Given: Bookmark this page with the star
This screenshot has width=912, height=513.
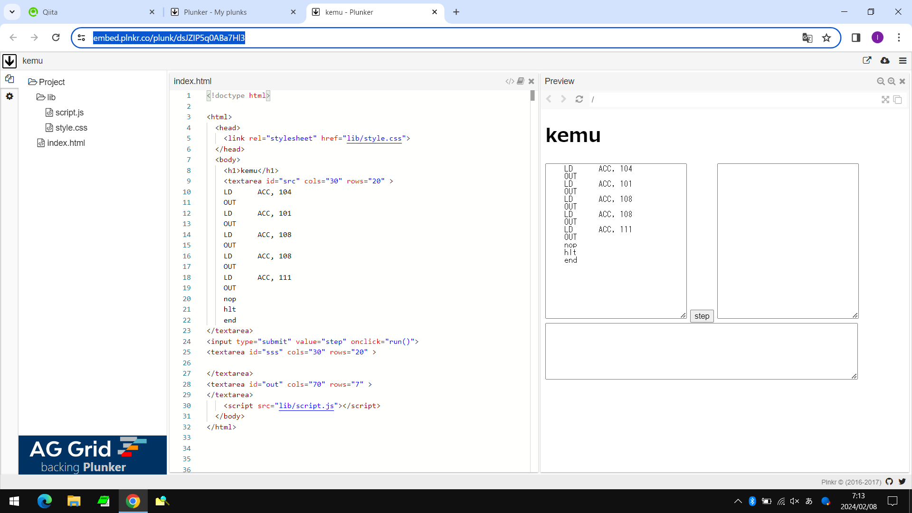Looking at the screenshot, I should pos(826,38).
